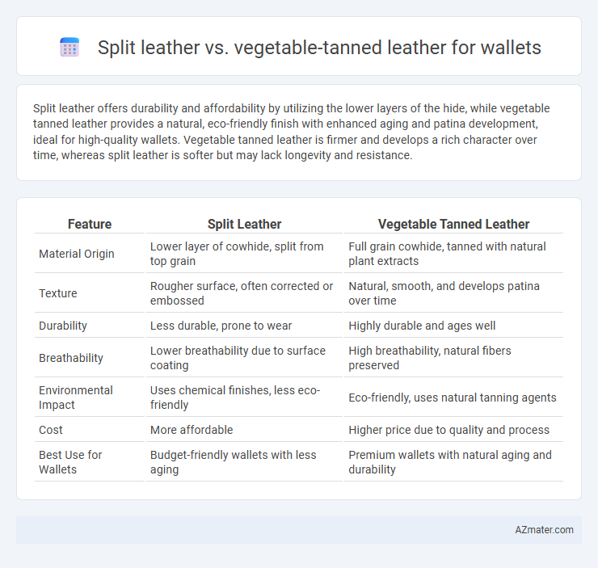Select the Durability row label
This screenshot has width=598, height=568.
pos(63,326)
